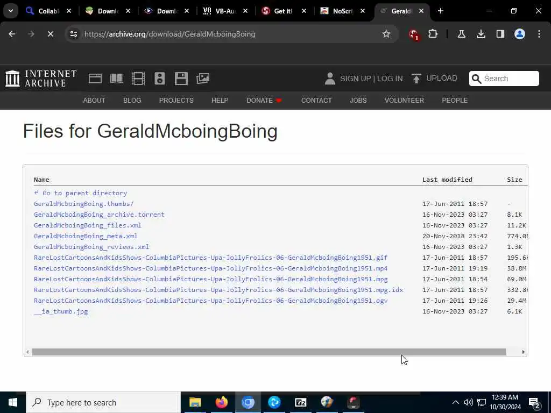
Task: Click LOG IN link
Action: click(x=390, y=79)
